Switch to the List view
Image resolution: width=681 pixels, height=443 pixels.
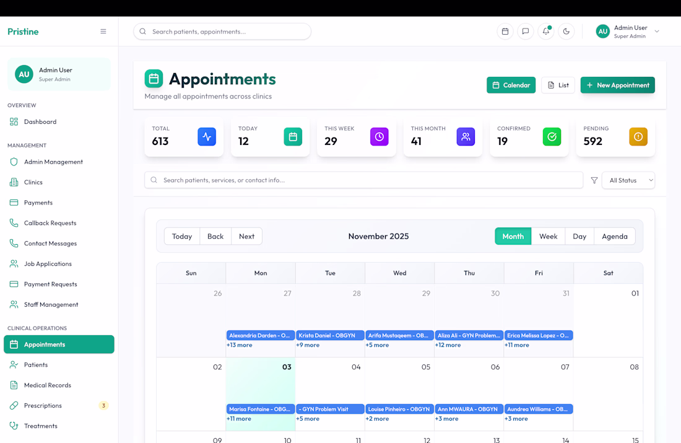pos(558,86)
